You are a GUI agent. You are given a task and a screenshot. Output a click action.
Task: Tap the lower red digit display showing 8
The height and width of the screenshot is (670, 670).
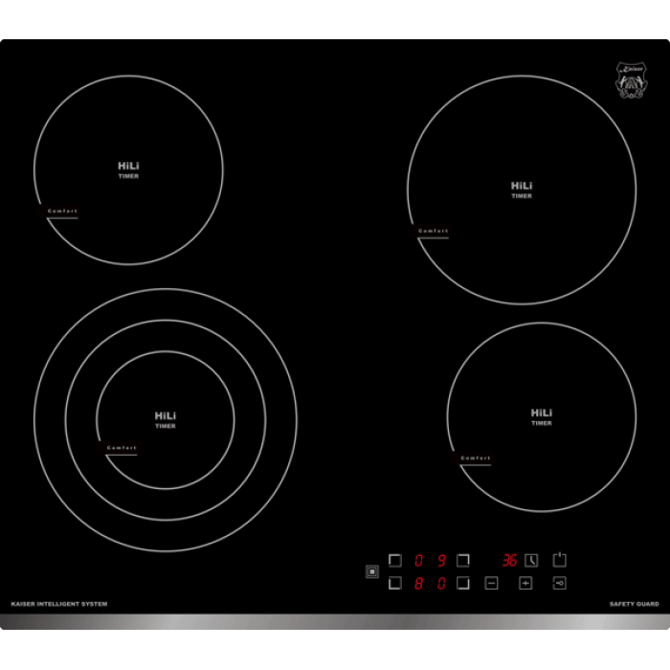tap(419, 582)
